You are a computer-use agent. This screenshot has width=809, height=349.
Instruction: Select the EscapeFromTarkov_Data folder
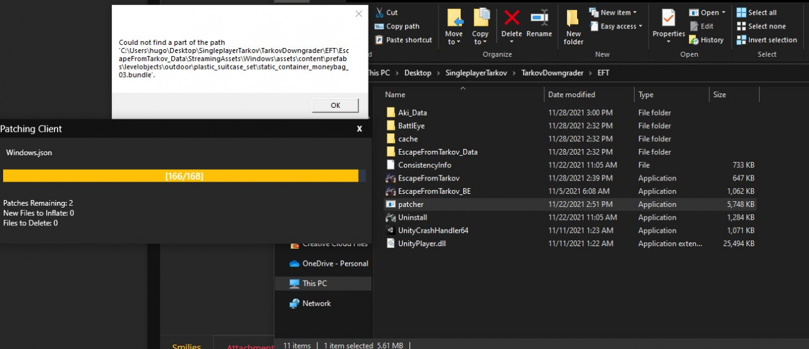click(437, 152)
